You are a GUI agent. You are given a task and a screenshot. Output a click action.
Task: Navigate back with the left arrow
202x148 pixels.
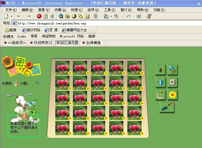pyautogui.click(x=19, y=16)
